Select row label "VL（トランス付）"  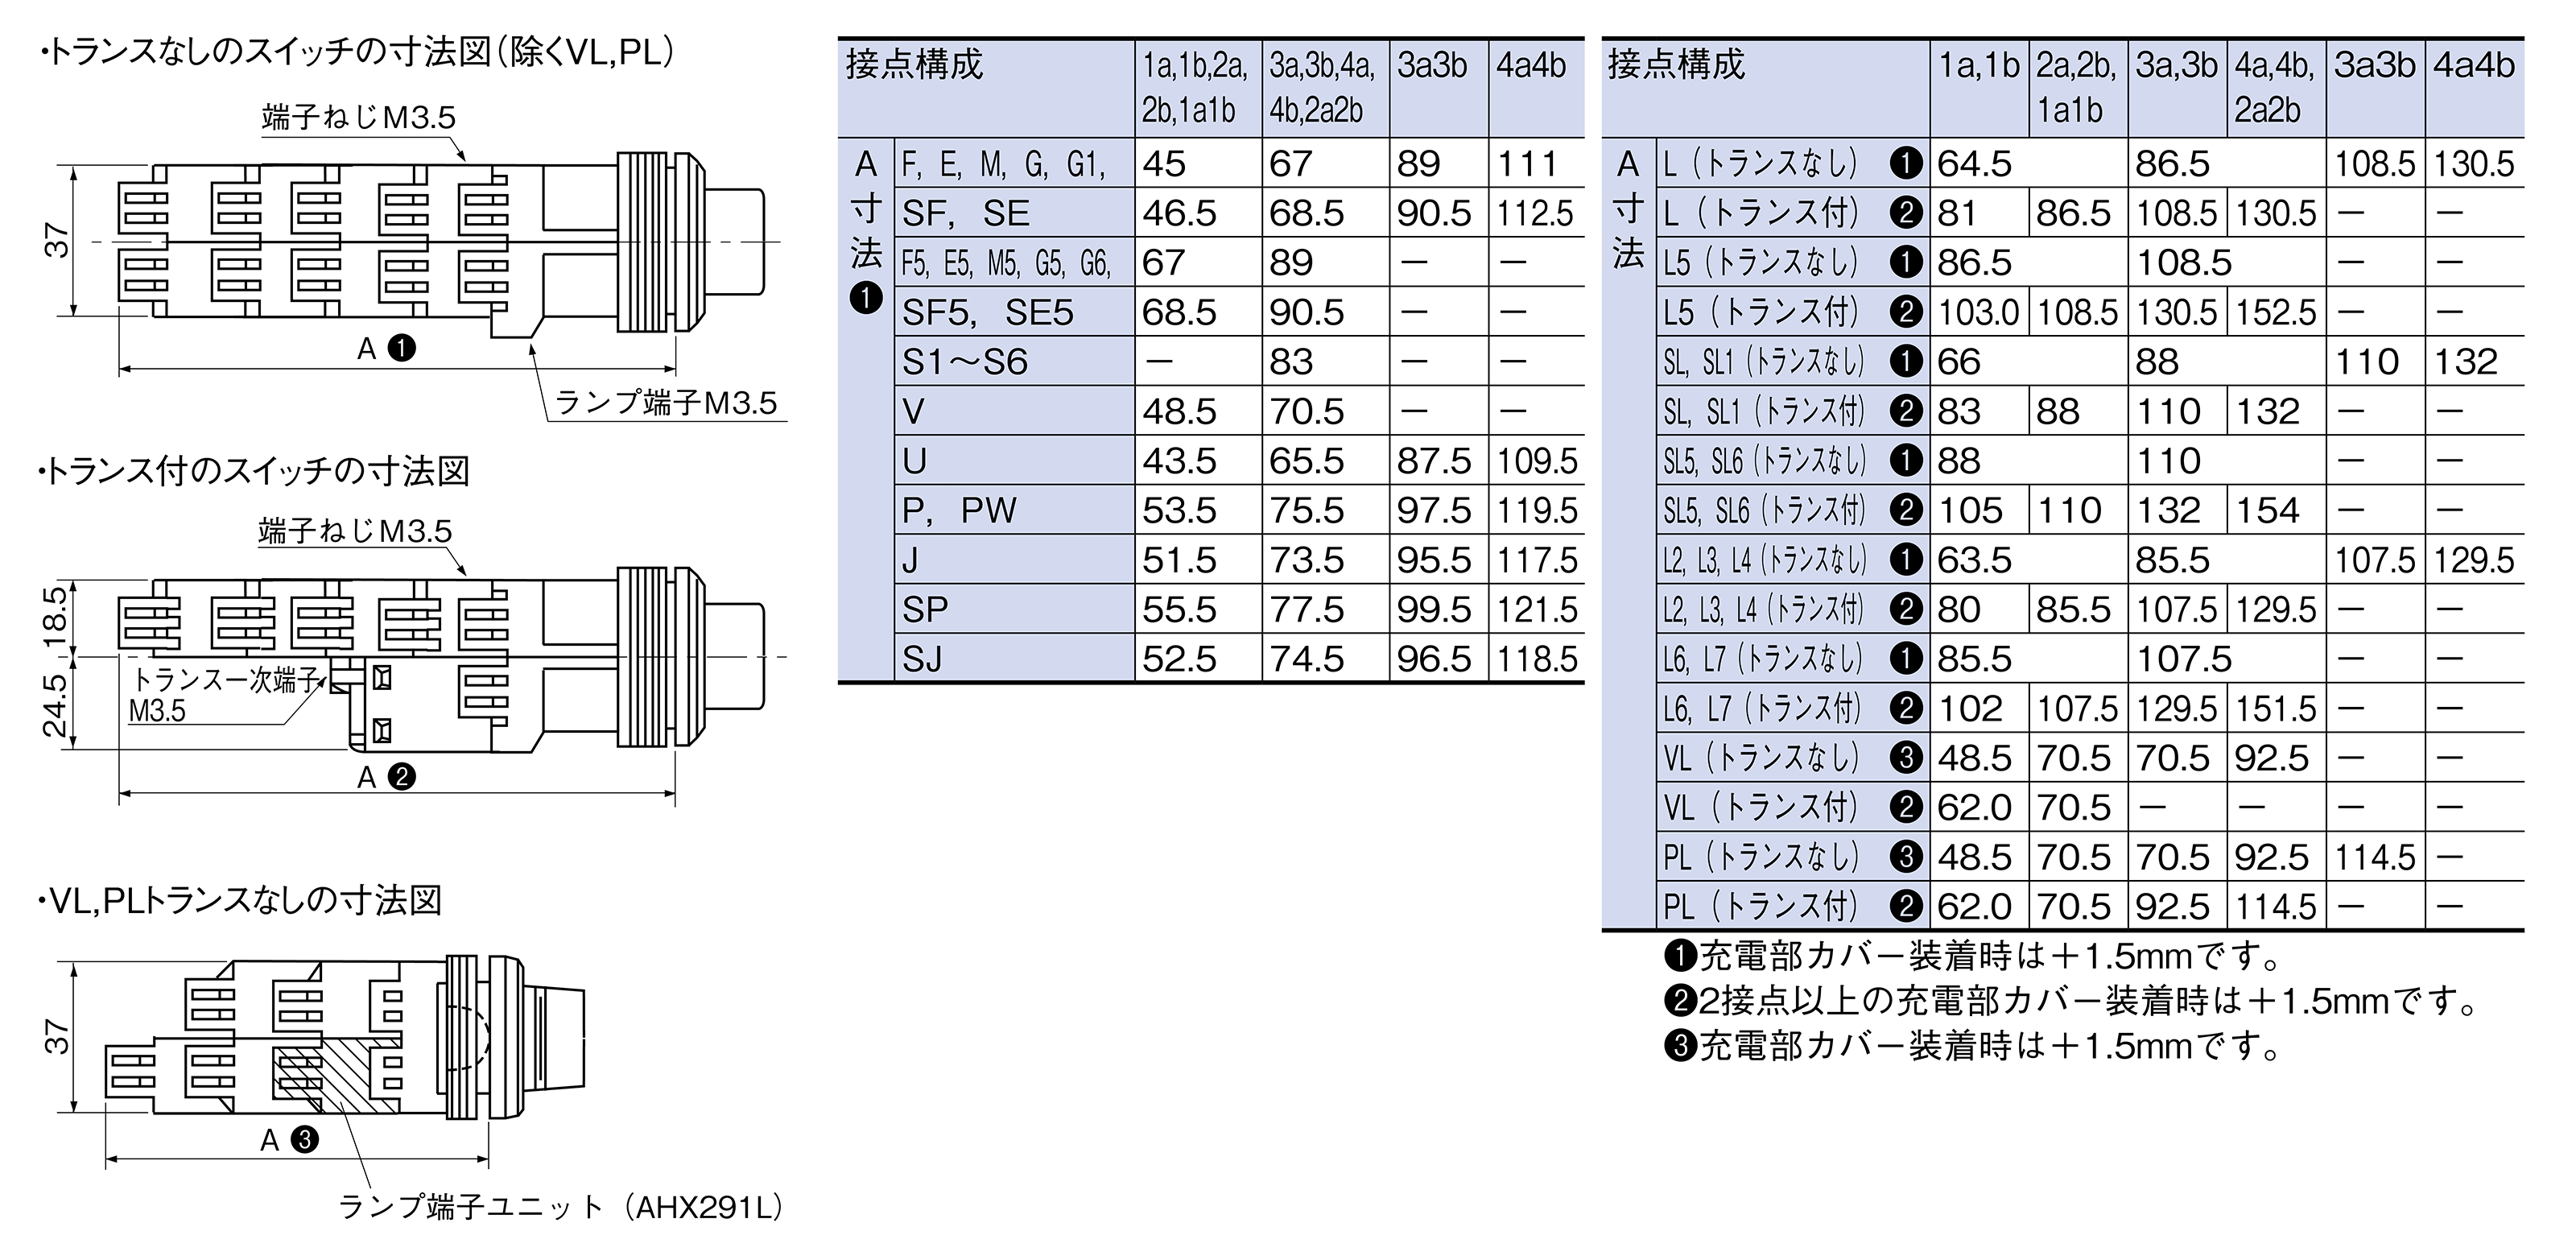click(x=1761, y=807)
